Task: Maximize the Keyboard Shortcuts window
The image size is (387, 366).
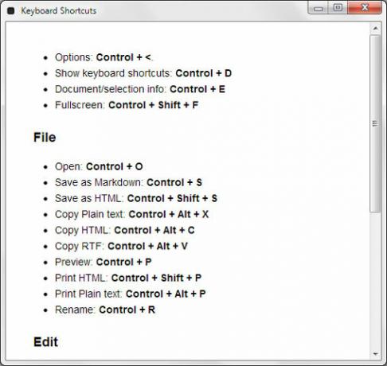Action: coord(338,8)
